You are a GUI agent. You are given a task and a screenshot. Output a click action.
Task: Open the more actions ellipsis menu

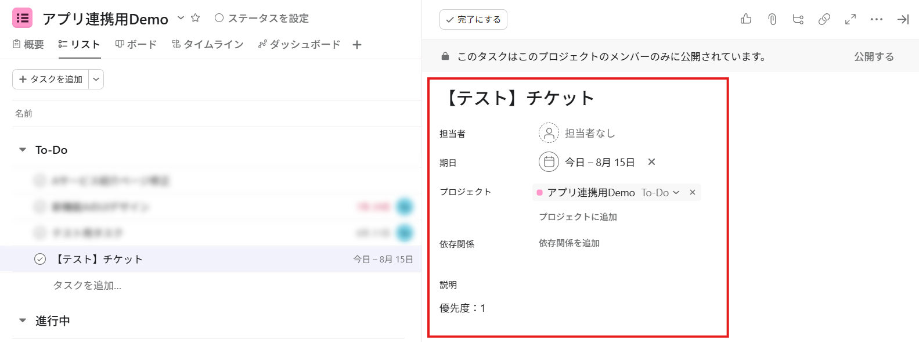click(x=877, y=19)
